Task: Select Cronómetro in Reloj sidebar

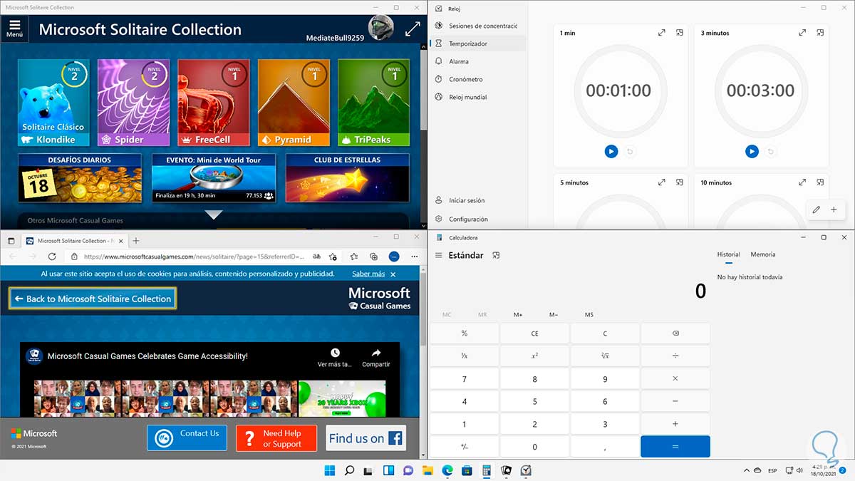Action: coord(479,79)
